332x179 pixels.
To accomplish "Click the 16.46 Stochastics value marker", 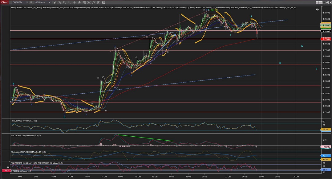I will coord(326,160).
